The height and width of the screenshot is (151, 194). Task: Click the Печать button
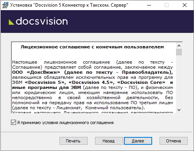point(74,141)
